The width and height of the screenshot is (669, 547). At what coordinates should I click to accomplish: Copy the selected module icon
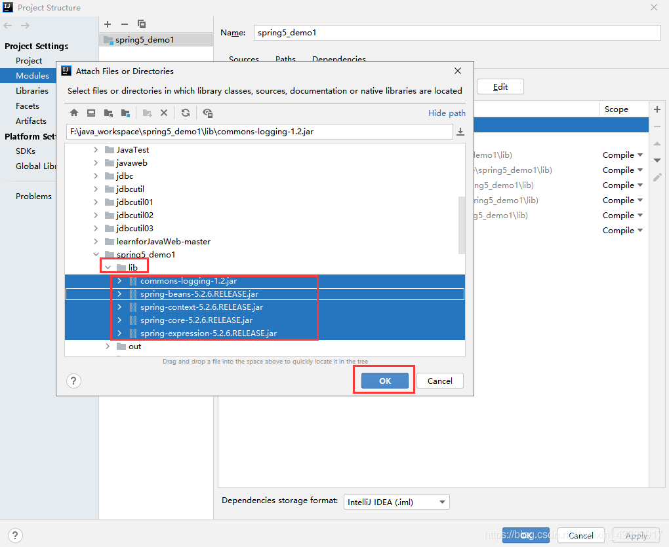(x=142, y=24)
